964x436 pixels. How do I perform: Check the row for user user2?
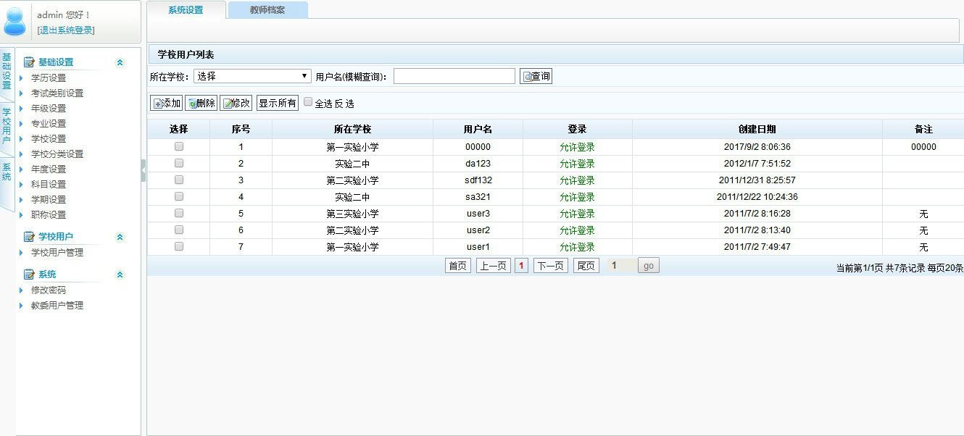(x=179, y=230)
